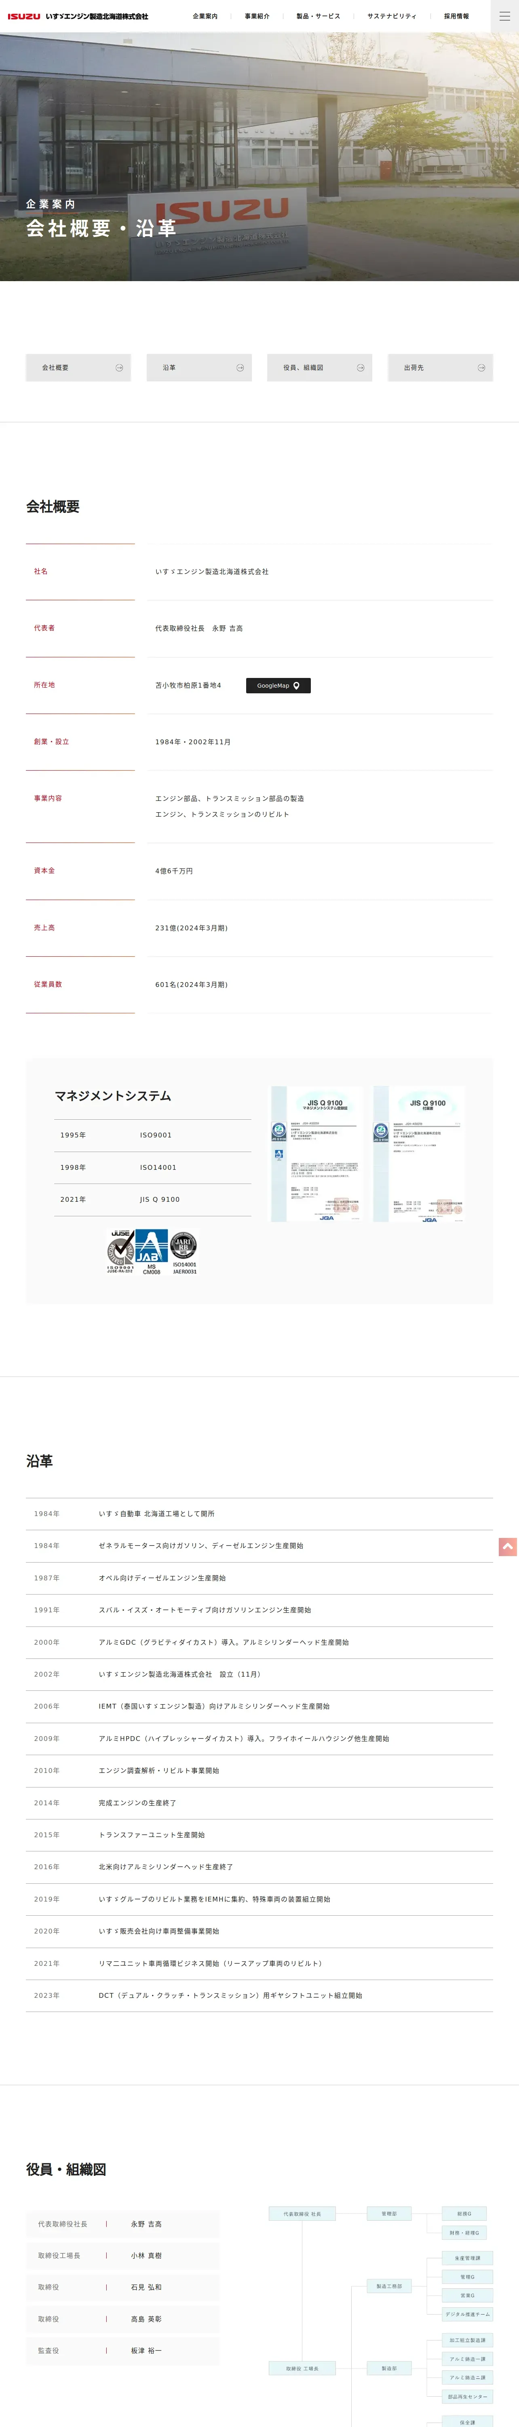The width and height of the screenshot is (519, 2427).
Task: Click the 2023年 DCT ギヤシフトユニット row
Action: click(259, 1995)
